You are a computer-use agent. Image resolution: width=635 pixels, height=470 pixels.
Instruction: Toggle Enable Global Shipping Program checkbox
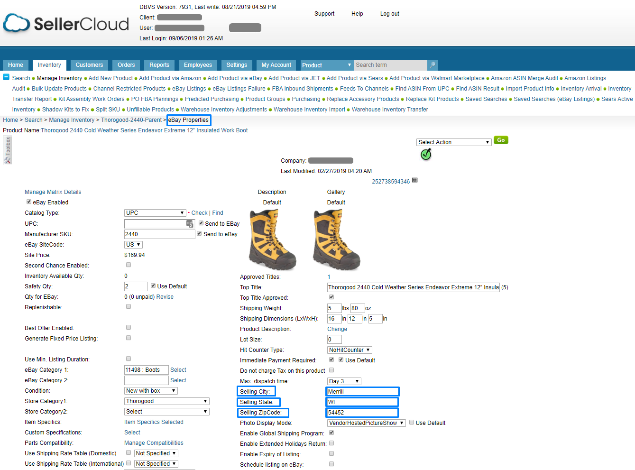click(x=331, y=433)
